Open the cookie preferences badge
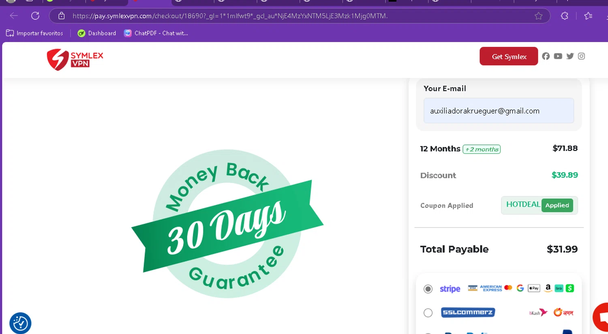 (x=20, y=323)
